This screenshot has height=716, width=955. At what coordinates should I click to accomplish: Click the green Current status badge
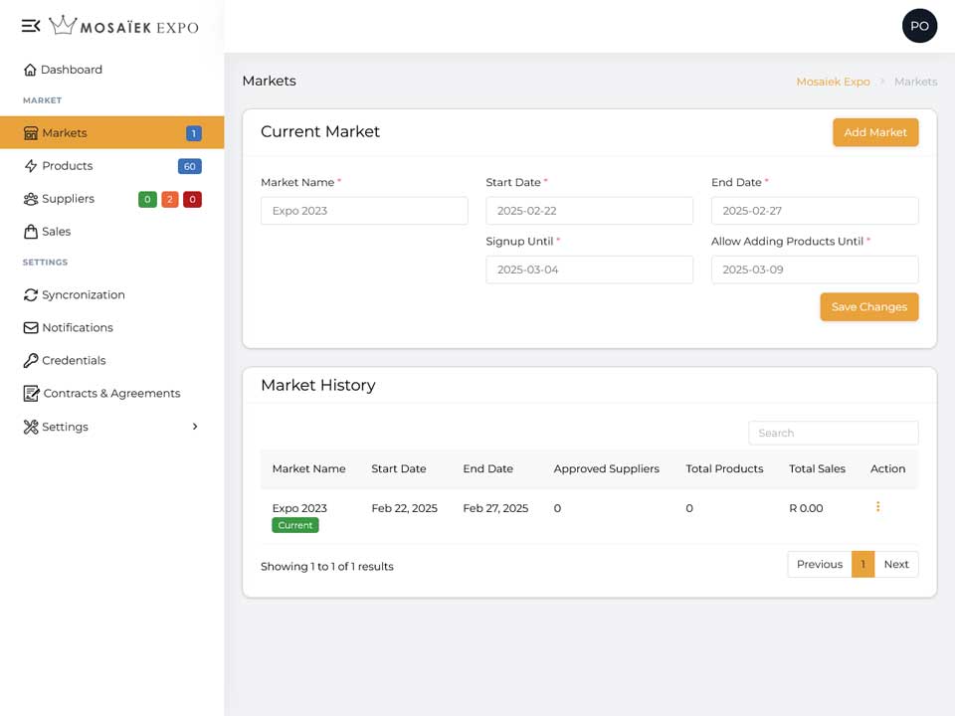(x=294, y=525)
